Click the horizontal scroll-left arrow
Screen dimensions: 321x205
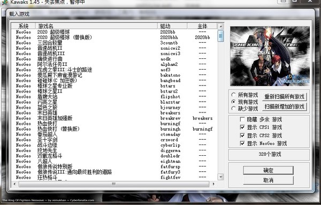click(14, 184)
